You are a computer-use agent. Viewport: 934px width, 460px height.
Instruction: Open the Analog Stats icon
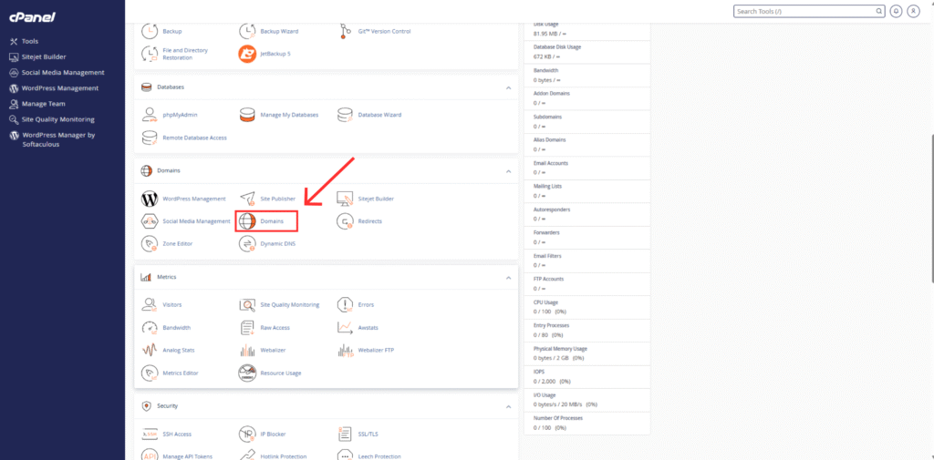coord(149,350)
